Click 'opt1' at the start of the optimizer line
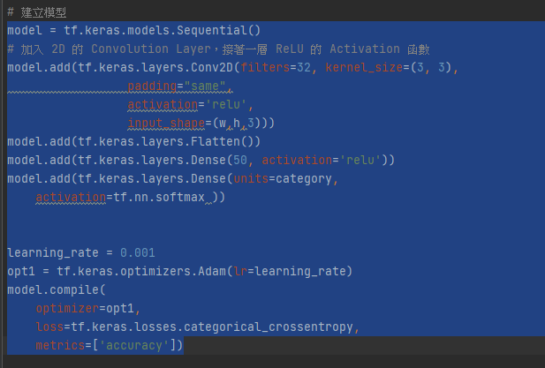This screenshot has height=368, width=545. 21,271
